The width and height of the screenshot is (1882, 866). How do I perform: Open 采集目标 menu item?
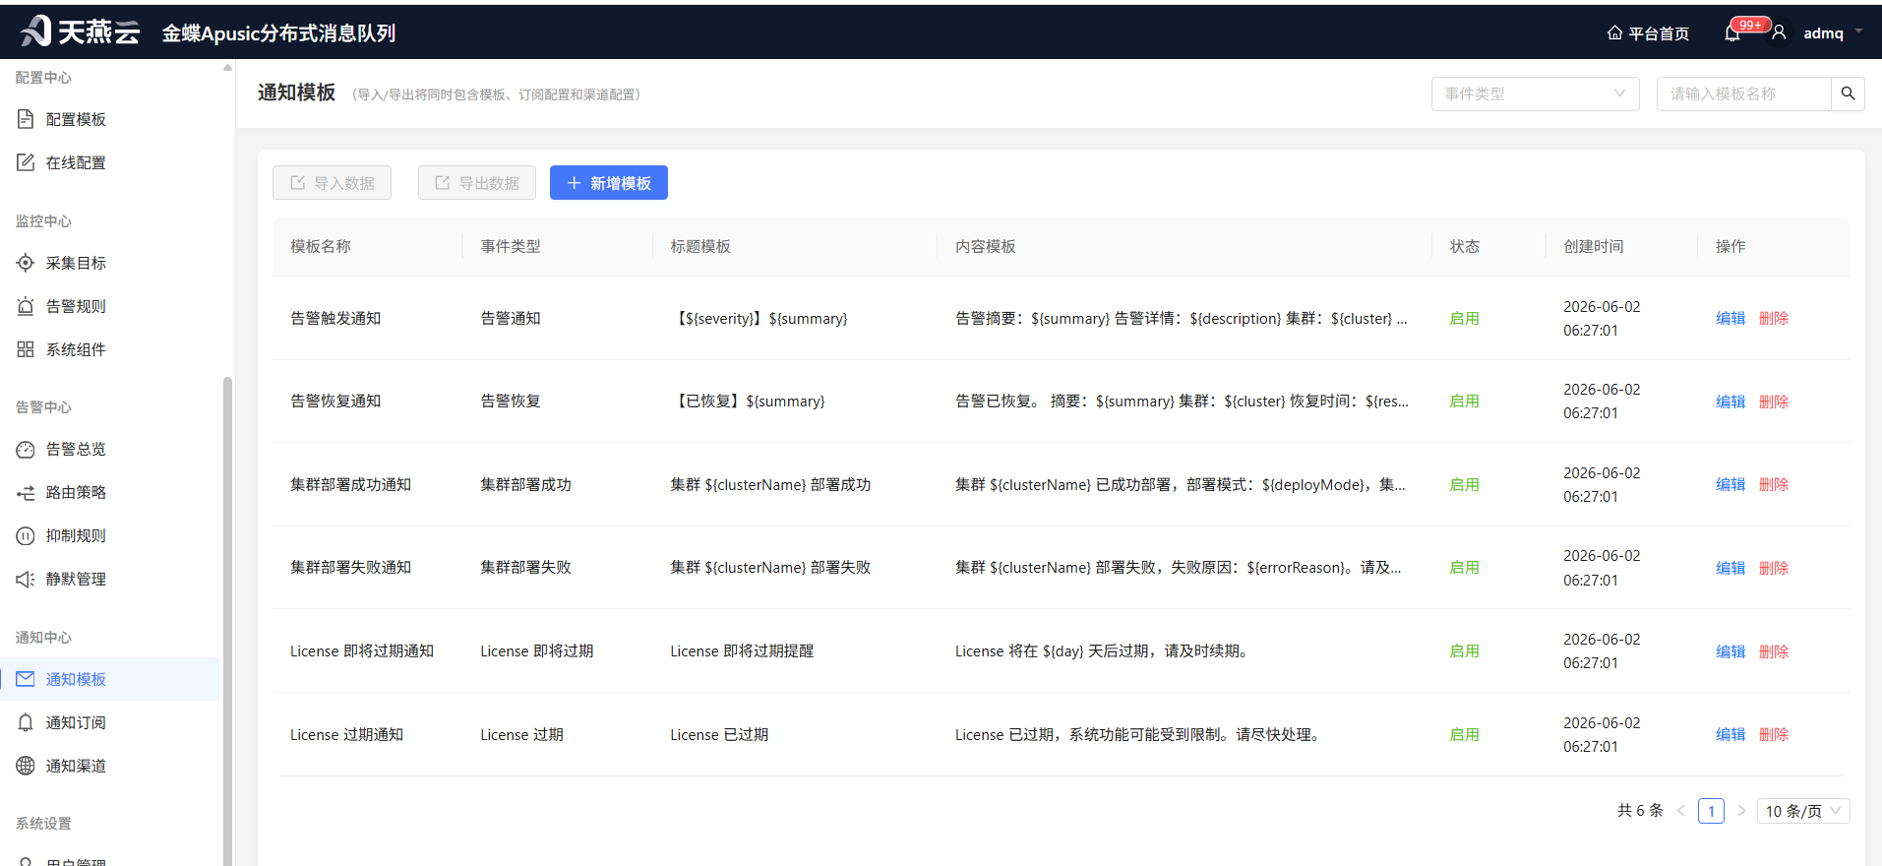click(x=110, y=263)
